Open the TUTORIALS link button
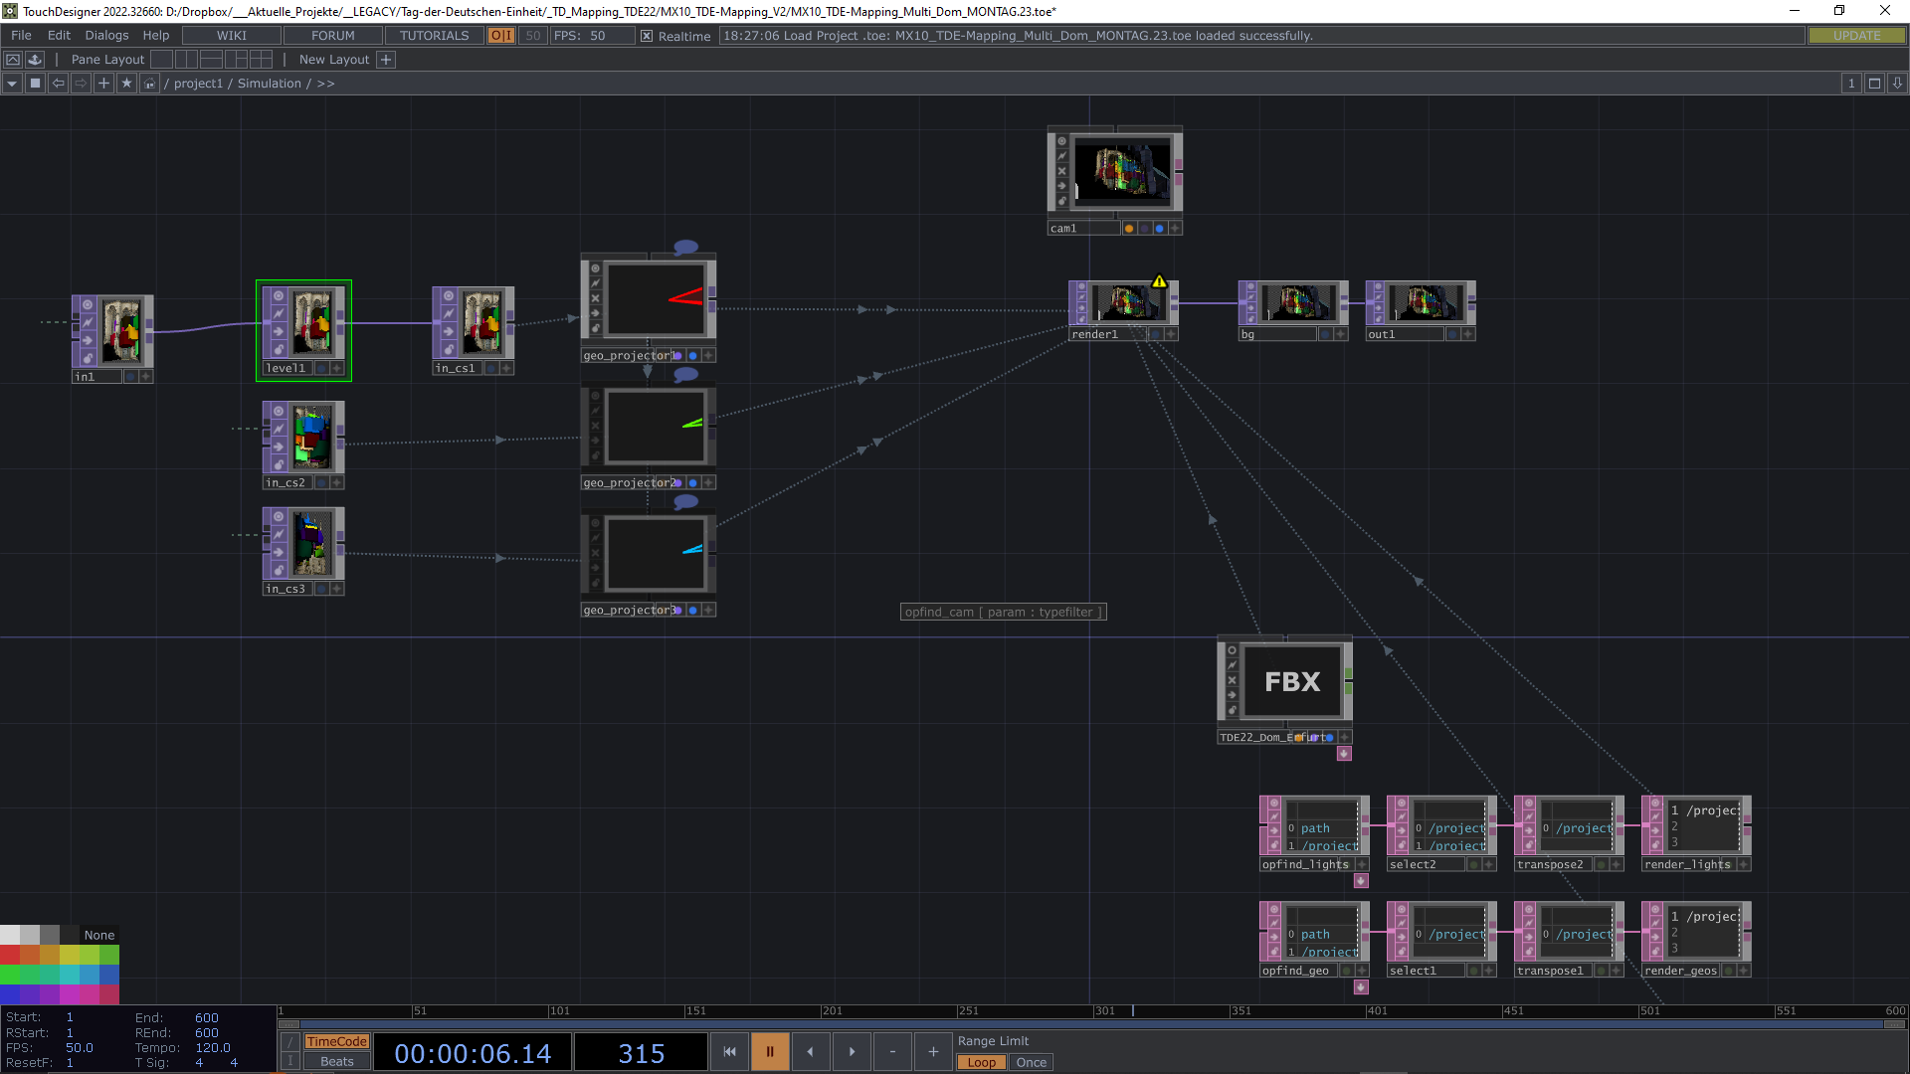The width and height of the screenshot is (1910, 1074). point(434,36)
